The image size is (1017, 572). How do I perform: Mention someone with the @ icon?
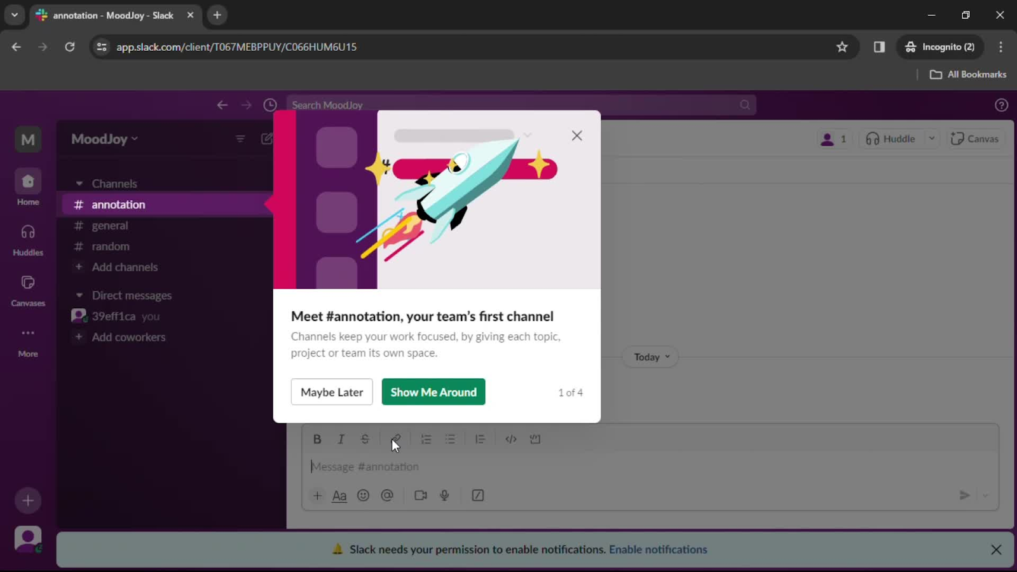pyautogui.click(x=387, y=495)
